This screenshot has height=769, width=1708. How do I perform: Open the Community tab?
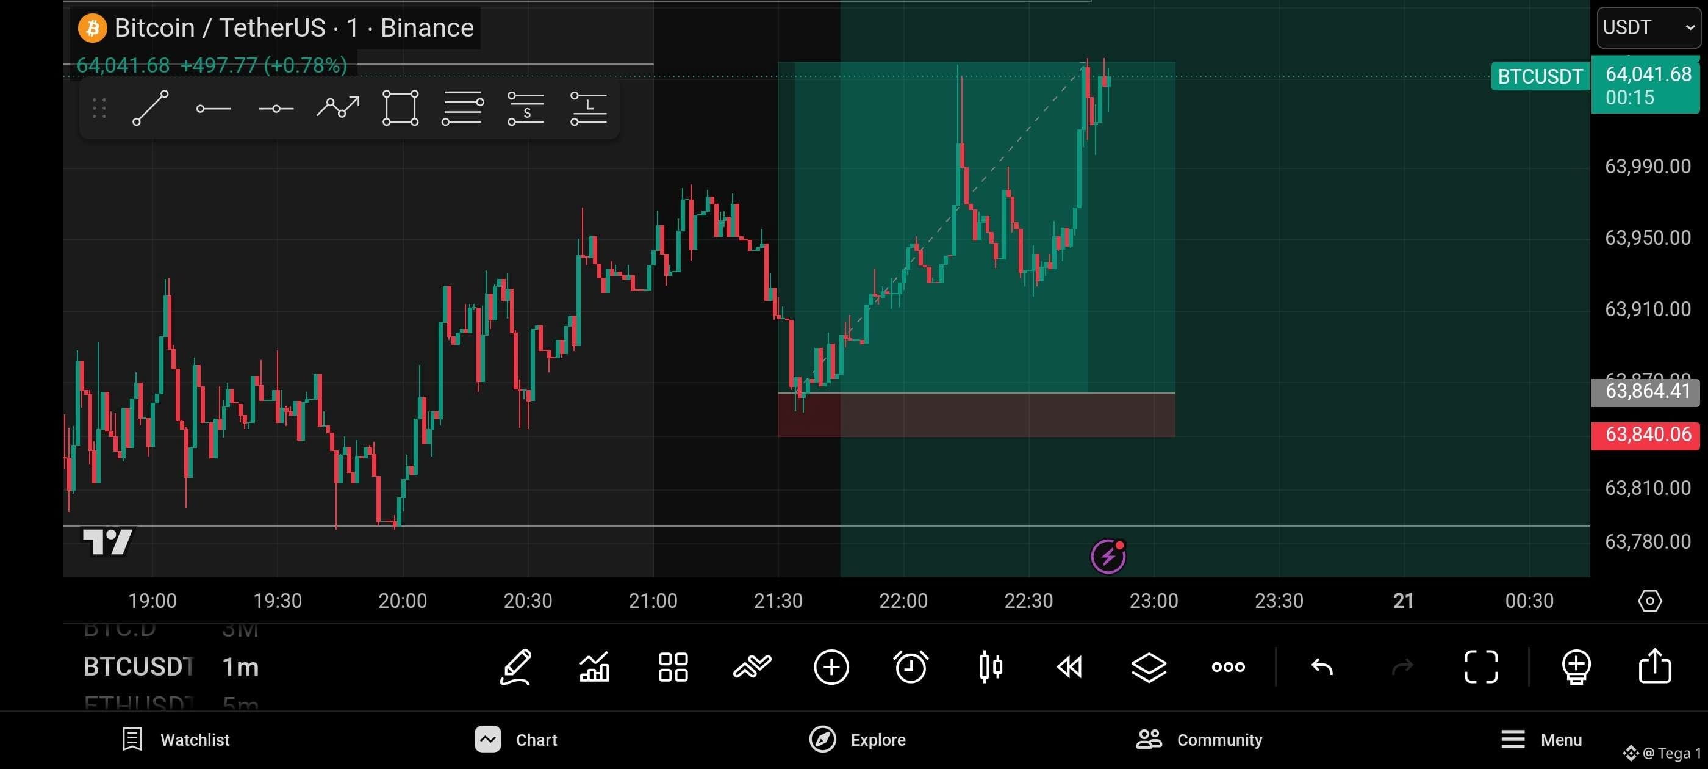click(1199, 740)
